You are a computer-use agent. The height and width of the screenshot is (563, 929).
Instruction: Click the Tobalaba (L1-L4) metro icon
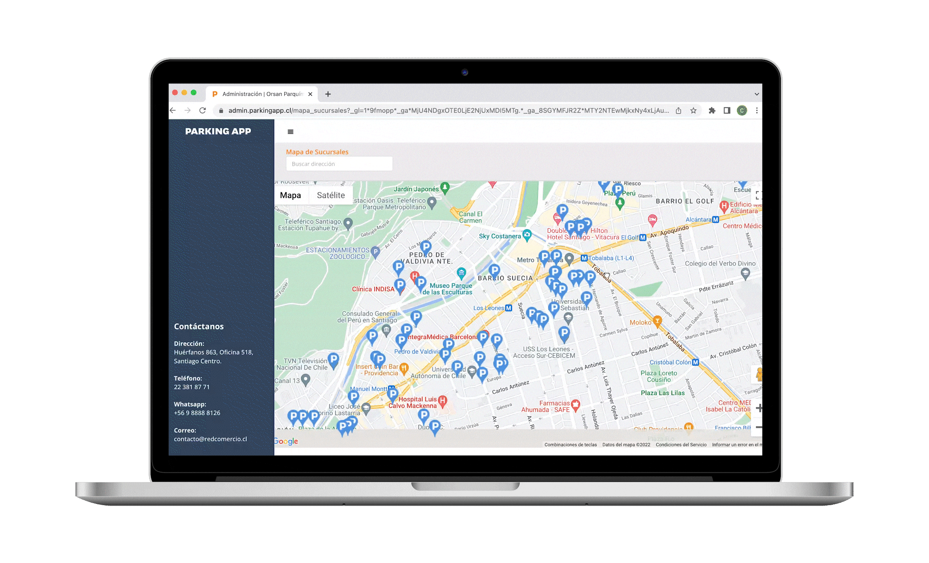click(x=584, y=258)
